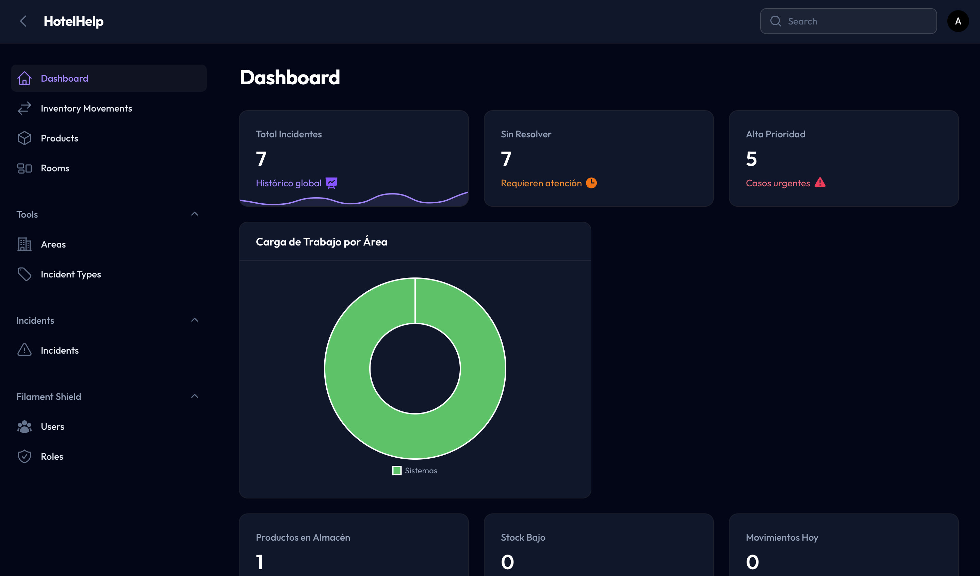Go to the Rooms page
This screenshot has height=576, width=980.
[55, 168]
